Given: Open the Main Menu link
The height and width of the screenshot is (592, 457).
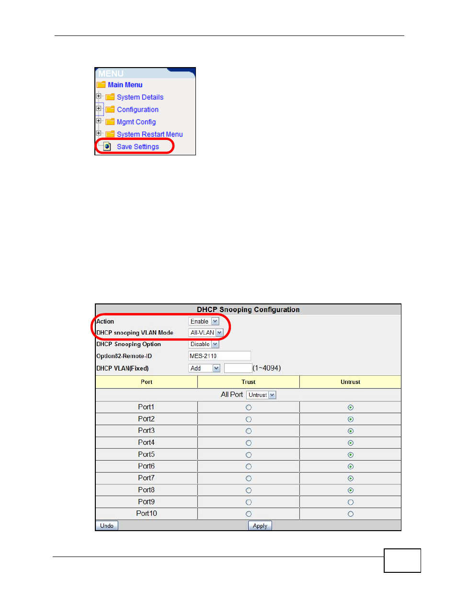Looking at the screenshot, I should pyautogui.click(x=125, y=85).
